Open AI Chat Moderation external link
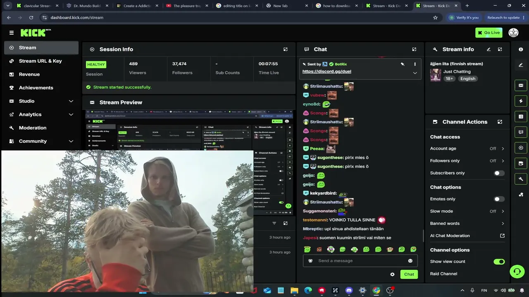529x297 pixels. [503, 236]
